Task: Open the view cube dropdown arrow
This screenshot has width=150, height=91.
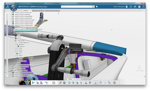Action: [66, 83]
